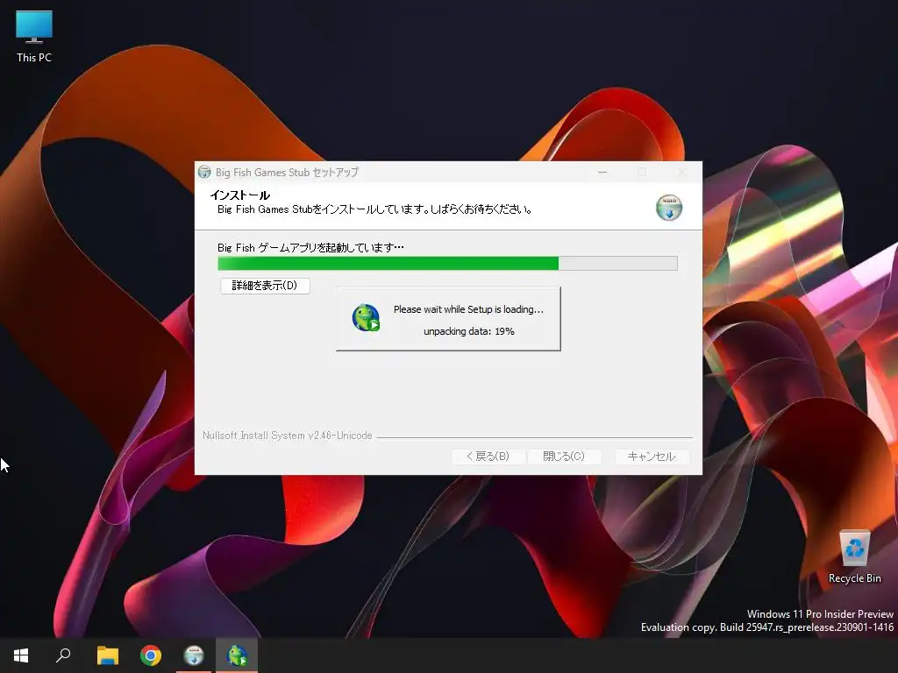Image resolution: width=898 pixels, height=673 pixels.
Task: Click the 戻る(B) back button
Action: 488,457
